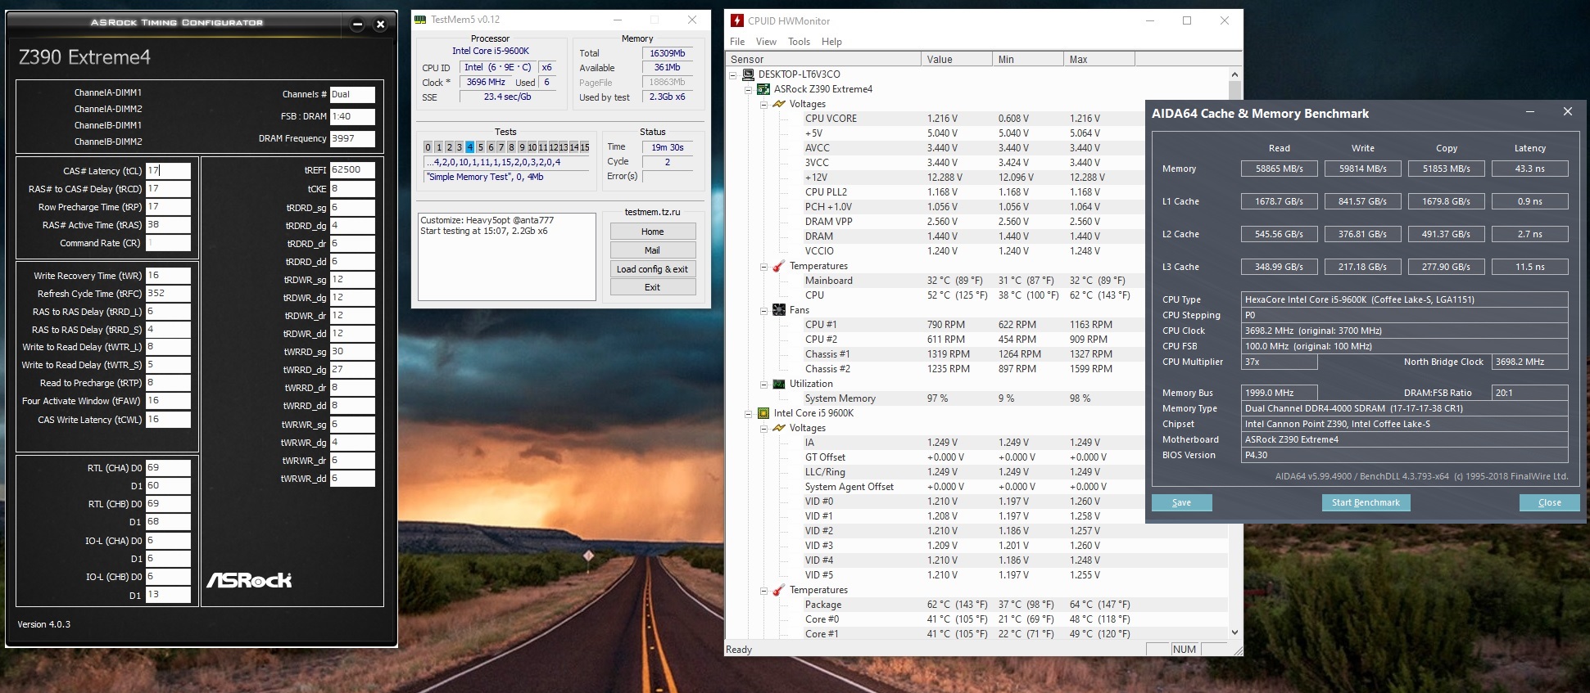The height and width of the screenshot is (693, 1590).
Task: Select the LLC/Ring voltage row
Action: 976,472
